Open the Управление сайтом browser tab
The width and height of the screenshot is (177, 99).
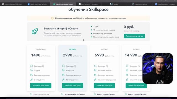(139, 4)
